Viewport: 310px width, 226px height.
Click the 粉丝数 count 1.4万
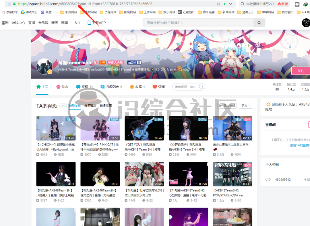291,89
